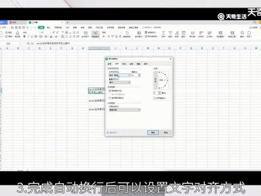Toggle Underline formatting icon

pos(31,36)
